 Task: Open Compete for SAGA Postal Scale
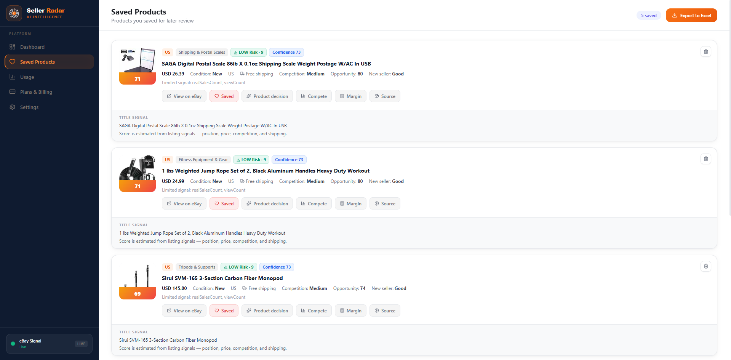314,96
